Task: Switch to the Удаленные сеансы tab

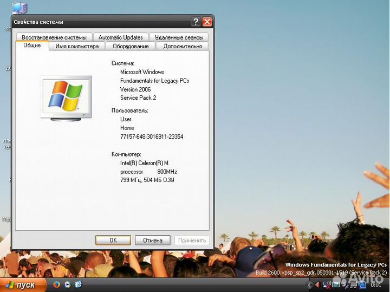Action: (179, 37)
